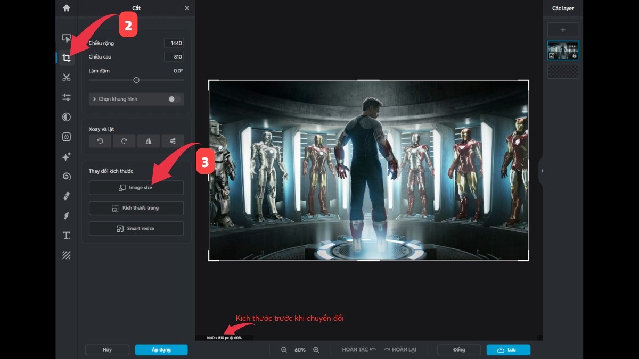Click the Smart resize button

click(136, 229)
